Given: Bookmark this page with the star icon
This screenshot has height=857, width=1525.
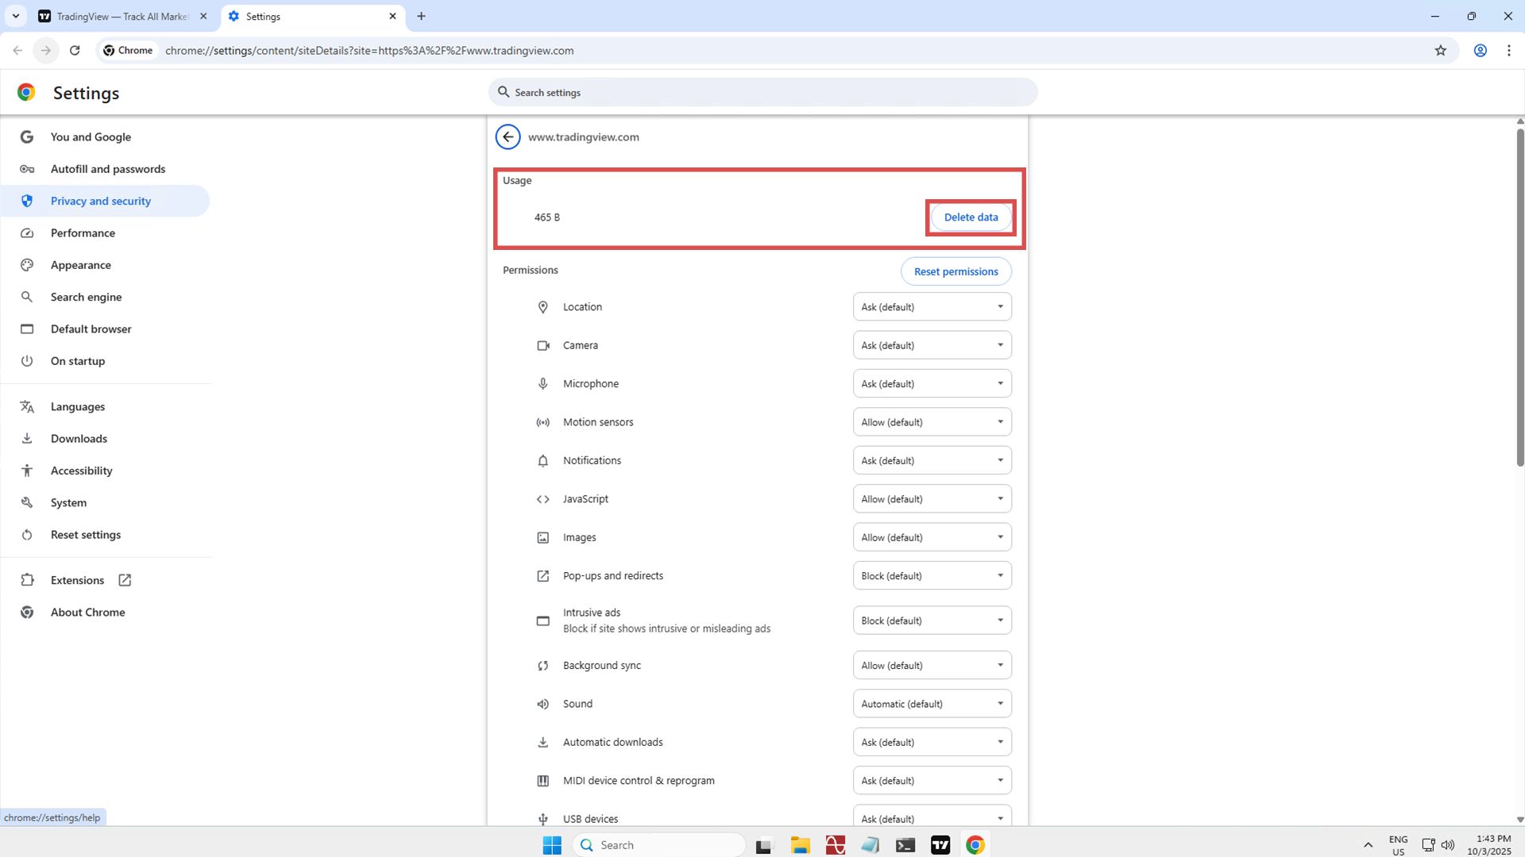Looking at the screenshot, I should (1440, 50).
